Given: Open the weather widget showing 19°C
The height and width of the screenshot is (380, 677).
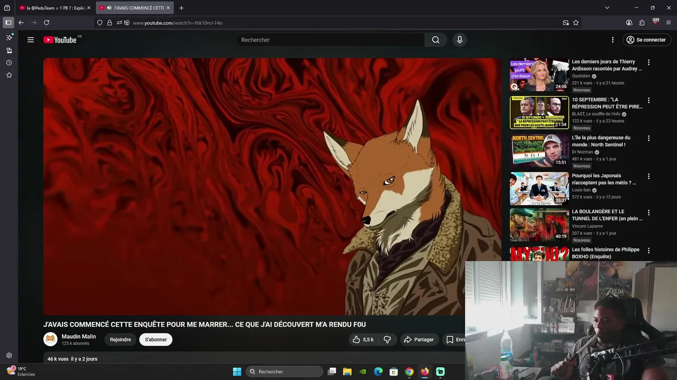Looking at the screenshot, I should coord(20,372).
